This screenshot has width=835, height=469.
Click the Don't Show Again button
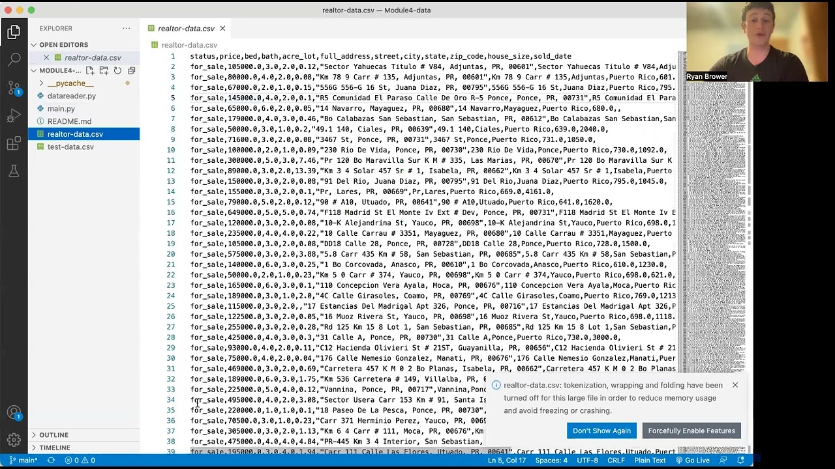(601, 431)
